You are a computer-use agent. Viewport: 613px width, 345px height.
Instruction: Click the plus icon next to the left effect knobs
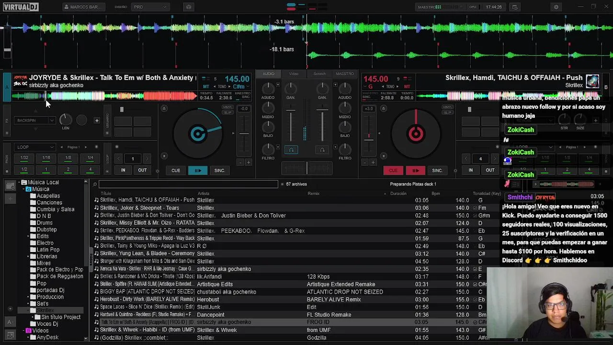click(97, 120)
